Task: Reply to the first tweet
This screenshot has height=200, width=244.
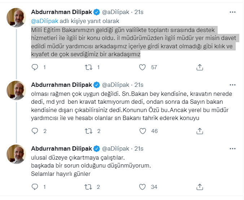Action: (35, 67)
